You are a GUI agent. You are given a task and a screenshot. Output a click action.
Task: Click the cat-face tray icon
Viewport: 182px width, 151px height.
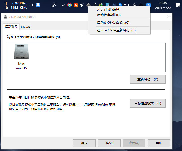pos(114,4)
